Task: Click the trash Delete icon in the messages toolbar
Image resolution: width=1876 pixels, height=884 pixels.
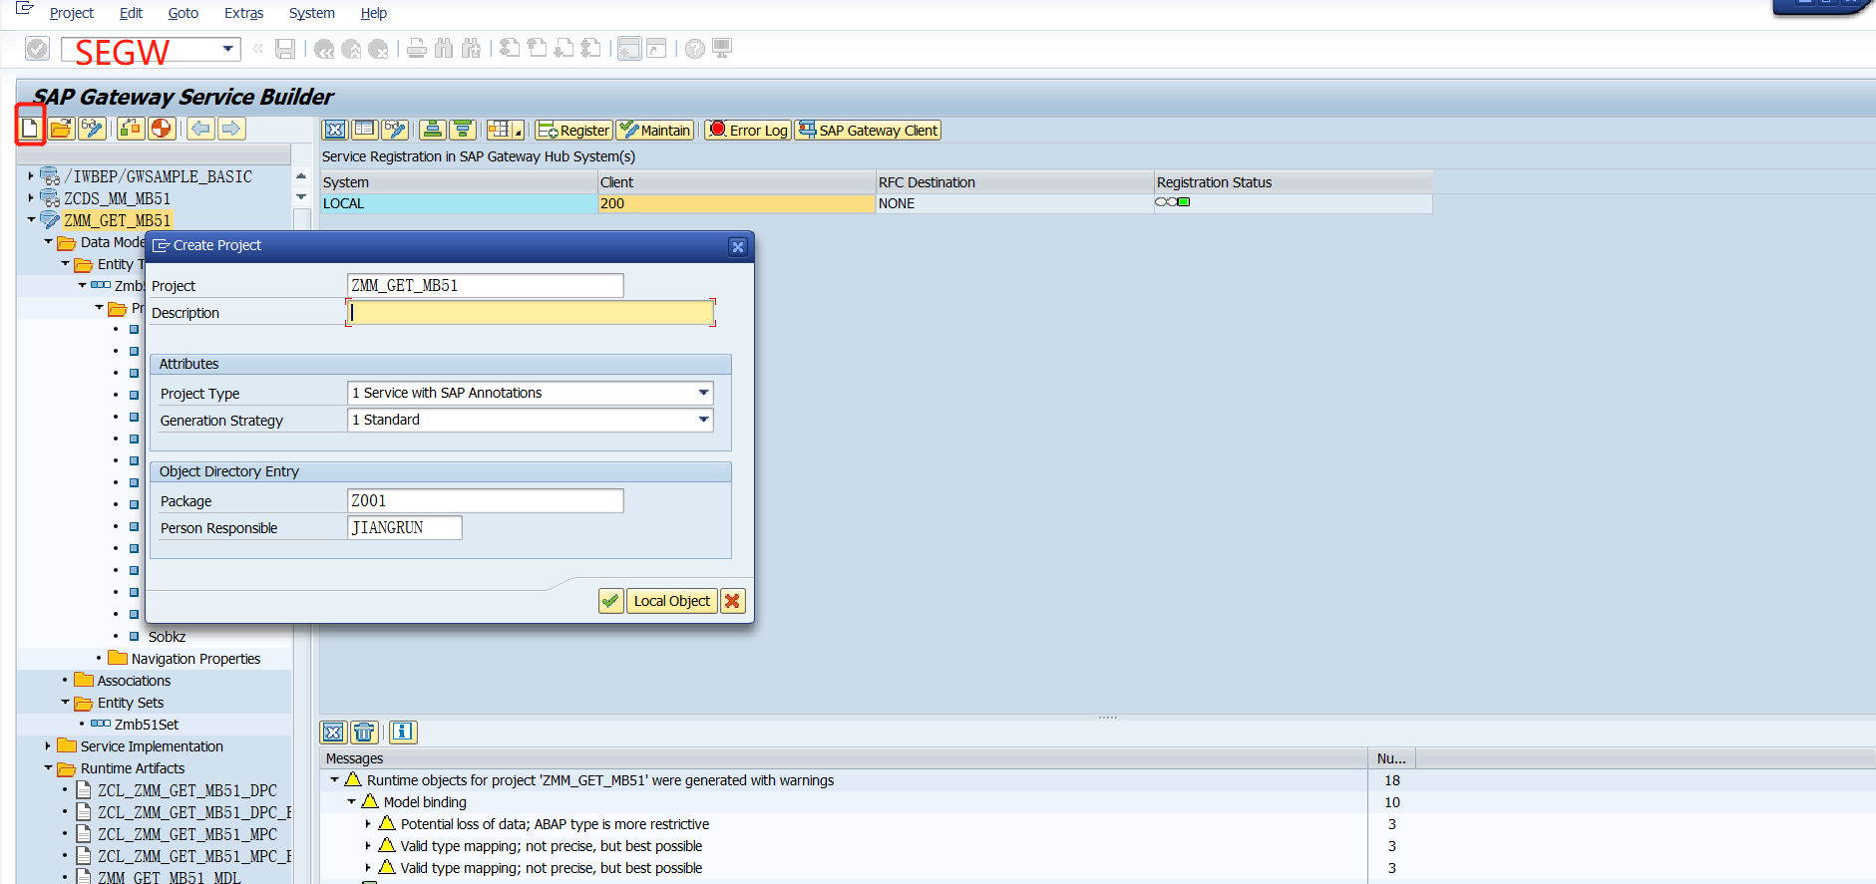Action: click(x=364, y=733)
